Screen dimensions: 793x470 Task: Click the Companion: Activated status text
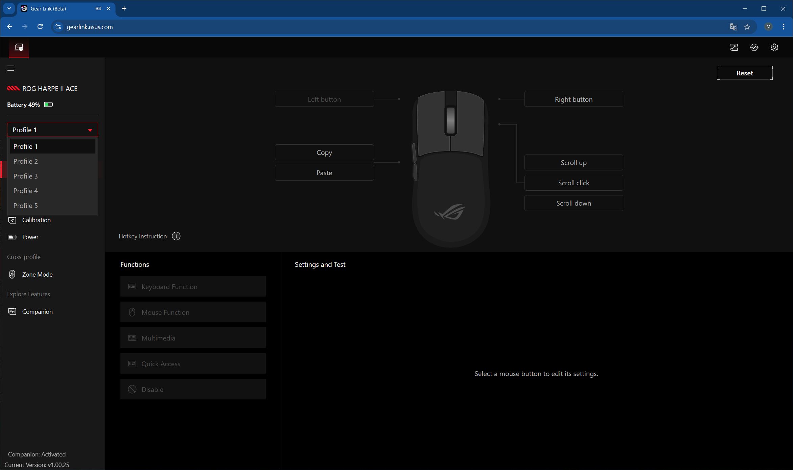(x=37, y=454)
